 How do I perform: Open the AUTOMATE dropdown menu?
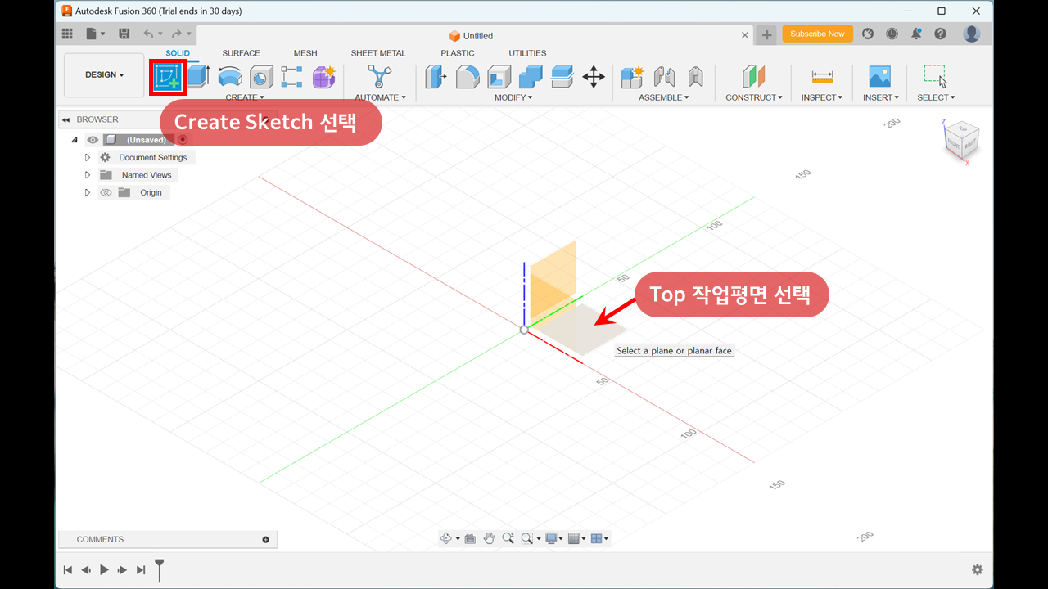pyautogui.click(x=380, y=97)
